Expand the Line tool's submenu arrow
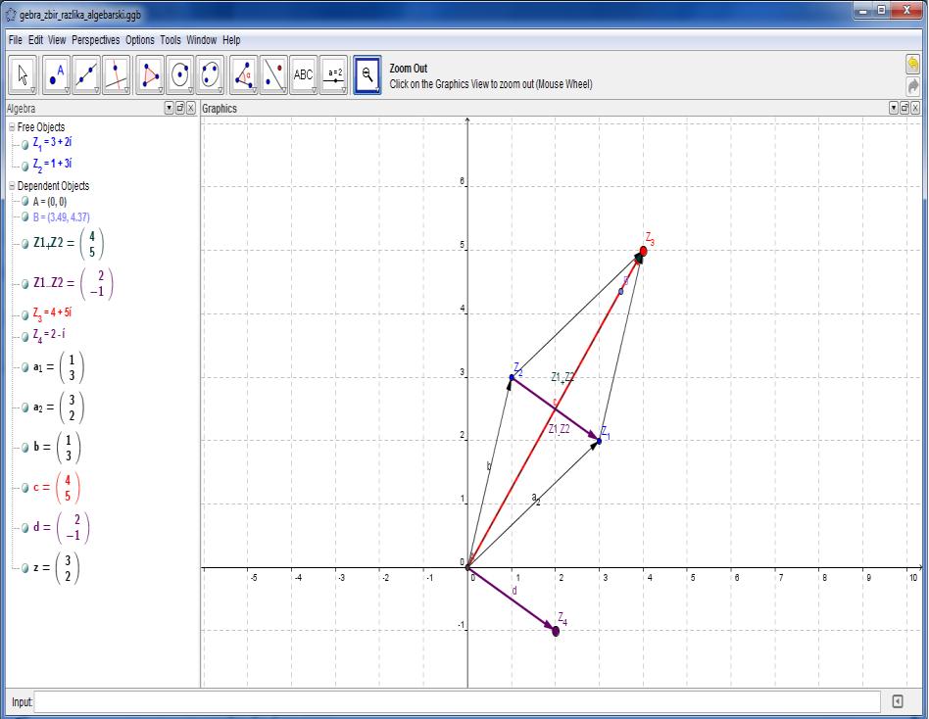 [x=97, y=91]
